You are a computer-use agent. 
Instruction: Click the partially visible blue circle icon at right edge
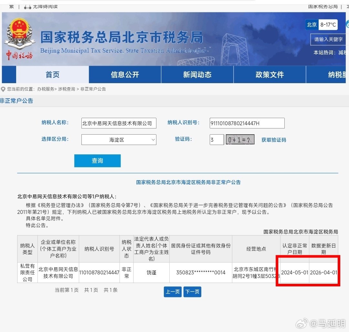[x=347, y=24]
